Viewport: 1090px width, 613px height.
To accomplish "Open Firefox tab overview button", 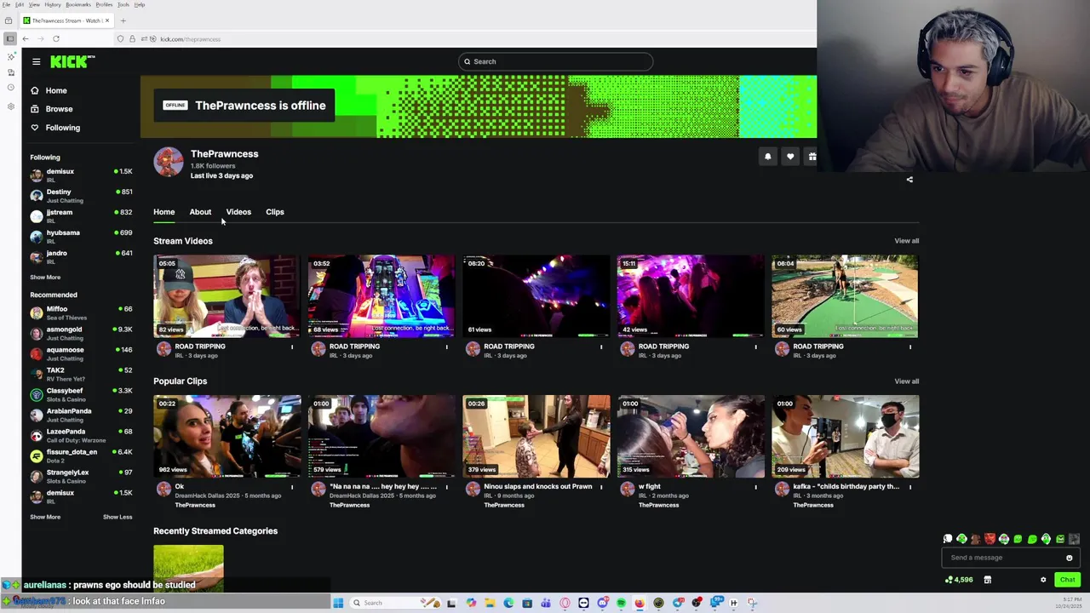I will pyautogui.click(x=9, y=20).
